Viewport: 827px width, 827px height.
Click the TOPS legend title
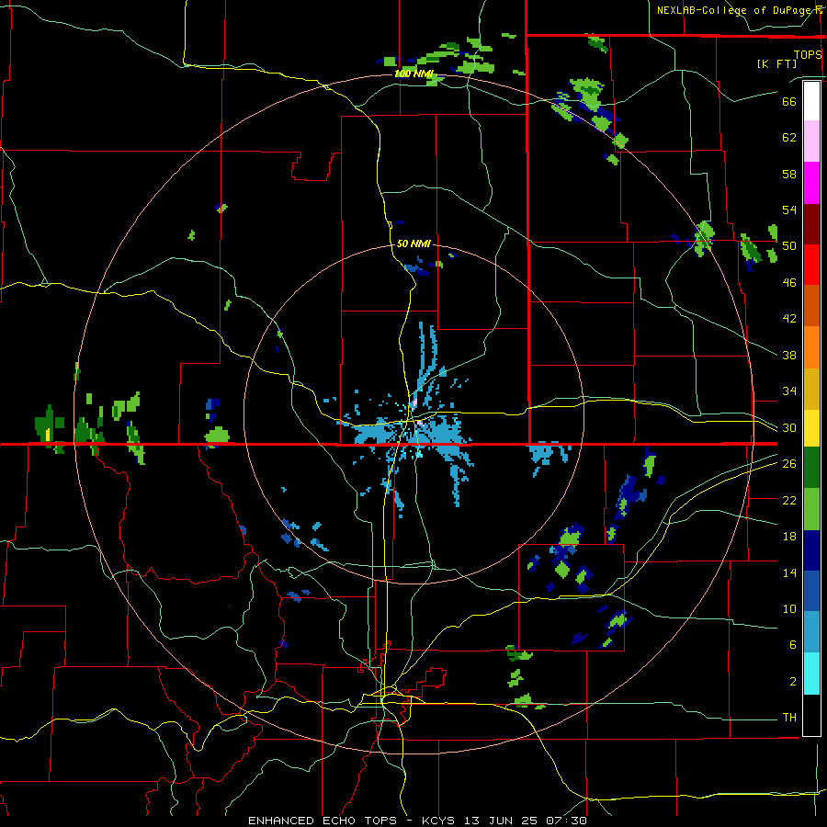pyautogui.click(x=808, y=54)
